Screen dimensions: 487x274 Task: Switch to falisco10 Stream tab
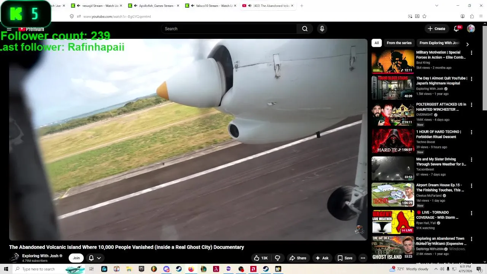[211, 6]
